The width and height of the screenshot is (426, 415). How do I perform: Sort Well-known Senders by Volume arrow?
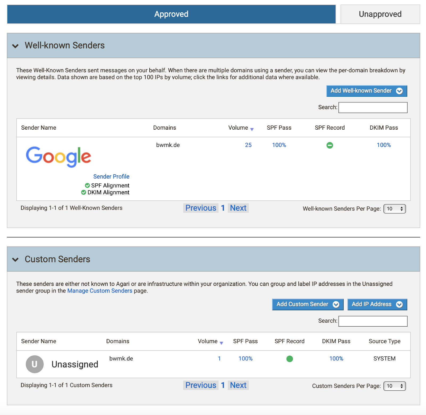coord(252,129)
